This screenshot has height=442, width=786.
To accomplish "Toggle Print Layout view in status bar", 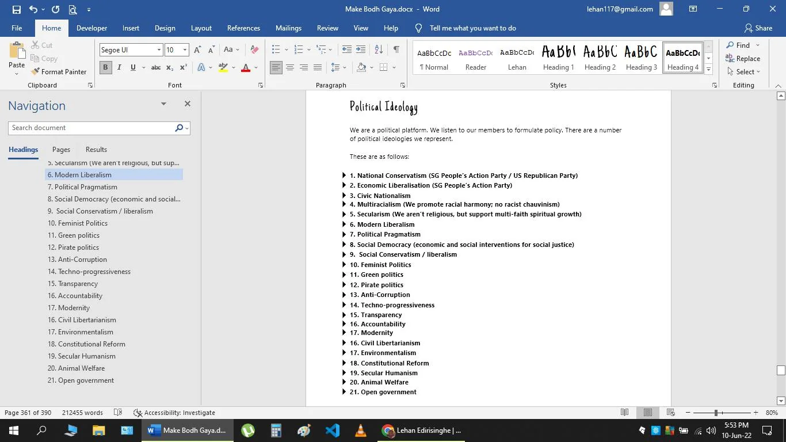I will click(x=647, y=413).
